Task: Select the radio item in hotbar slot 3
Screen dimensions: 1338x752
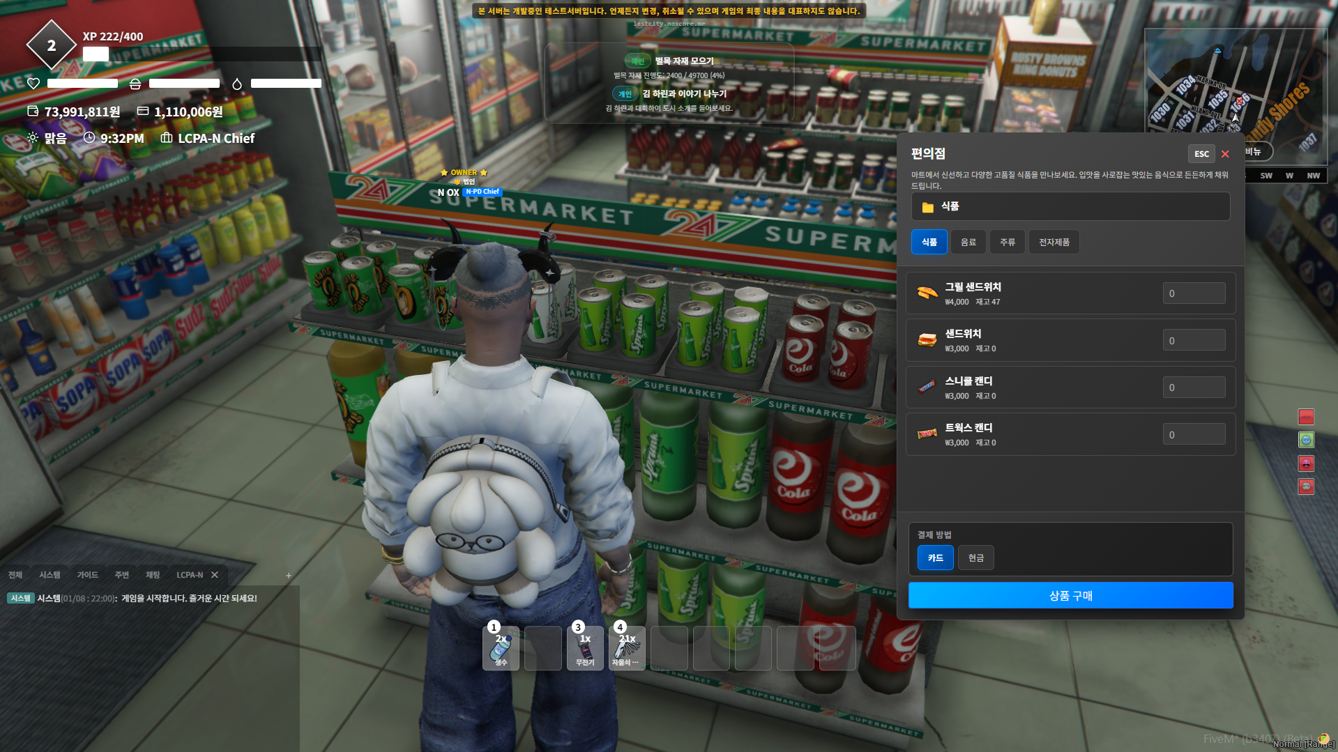Action: (x=584, y=648)
